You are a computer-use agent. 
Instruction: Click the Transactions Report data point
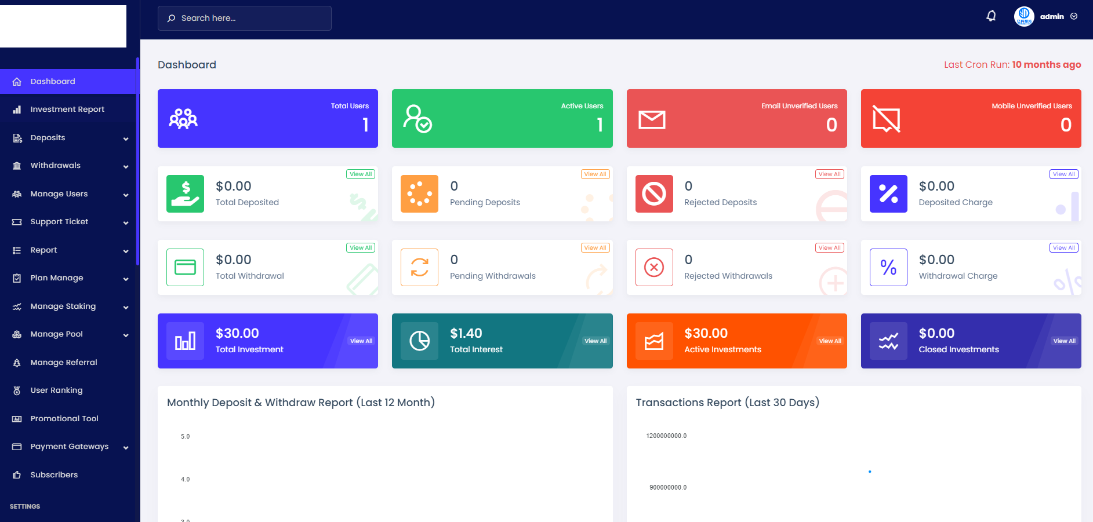(870, 472)
